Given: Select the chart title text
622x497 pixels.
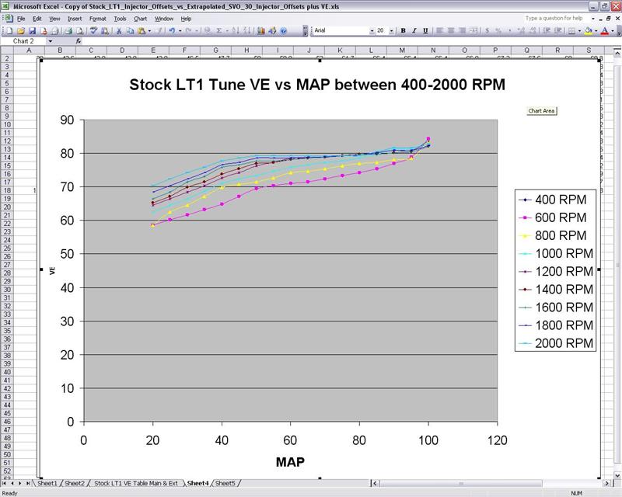Looking at the screenshot, I should point(316,85).
